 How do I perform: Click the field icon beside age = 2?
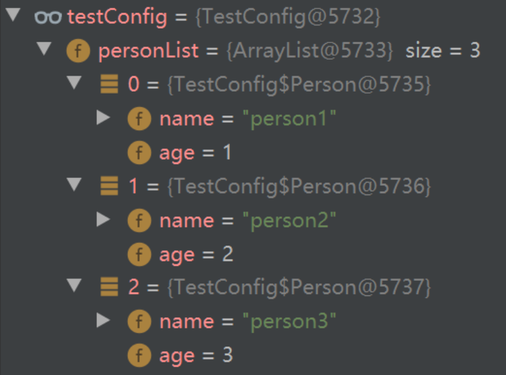[x=139, y=254]
